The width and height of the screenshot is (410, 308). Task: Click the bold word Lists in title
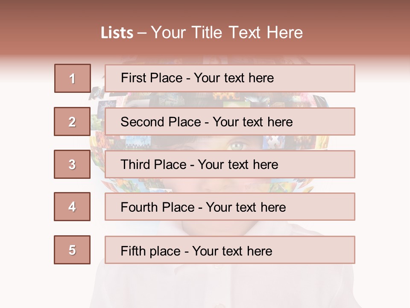pos(117,33)
